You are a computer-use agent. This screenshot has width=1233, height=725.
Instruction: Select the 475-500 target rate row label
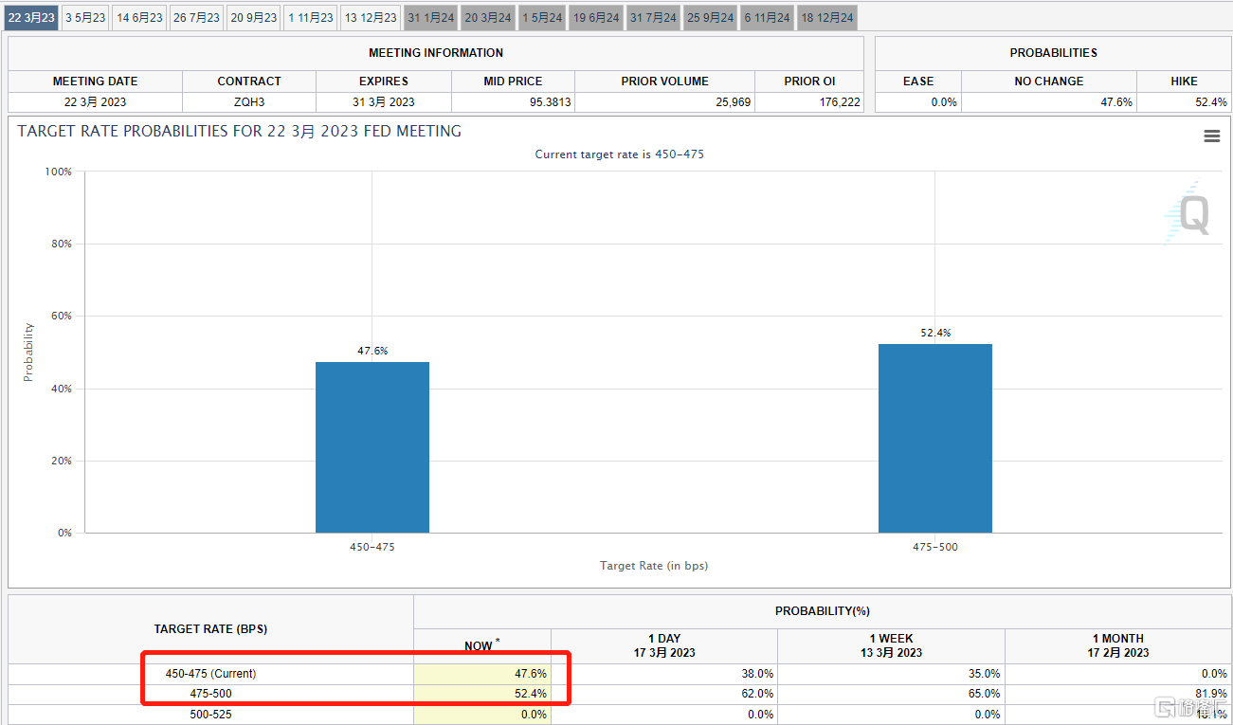coord(210,694)
